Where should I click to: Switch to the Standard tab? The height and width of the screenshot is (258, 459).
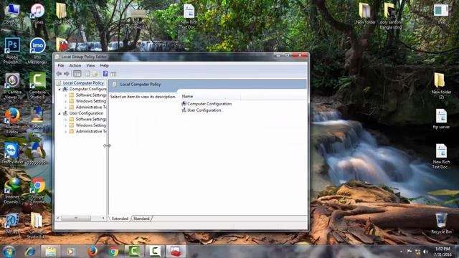click(x=141, y=219)
